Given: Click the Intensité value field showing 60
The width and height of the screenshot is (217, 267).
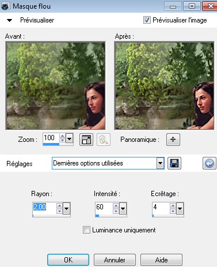Looking at the screenshot, I should click(104, 207).
